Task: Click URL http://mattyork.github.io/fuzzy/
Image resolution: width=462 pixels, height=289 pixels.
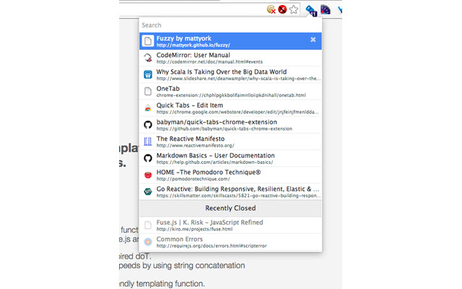Action: 193,45
